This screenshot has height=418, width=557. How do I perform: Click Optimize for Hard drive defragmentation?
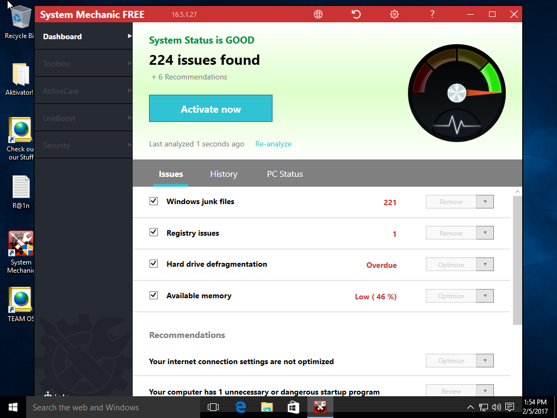451,265
